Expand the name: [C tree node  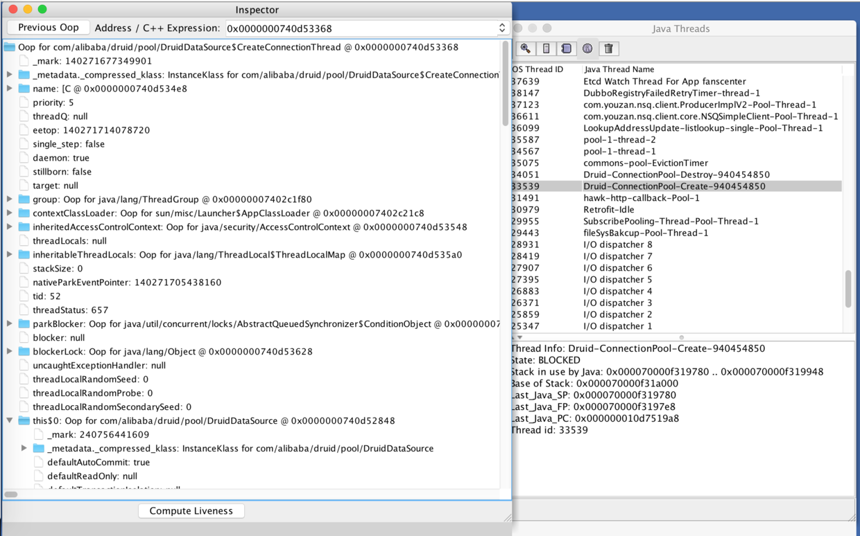pos(10,89)
